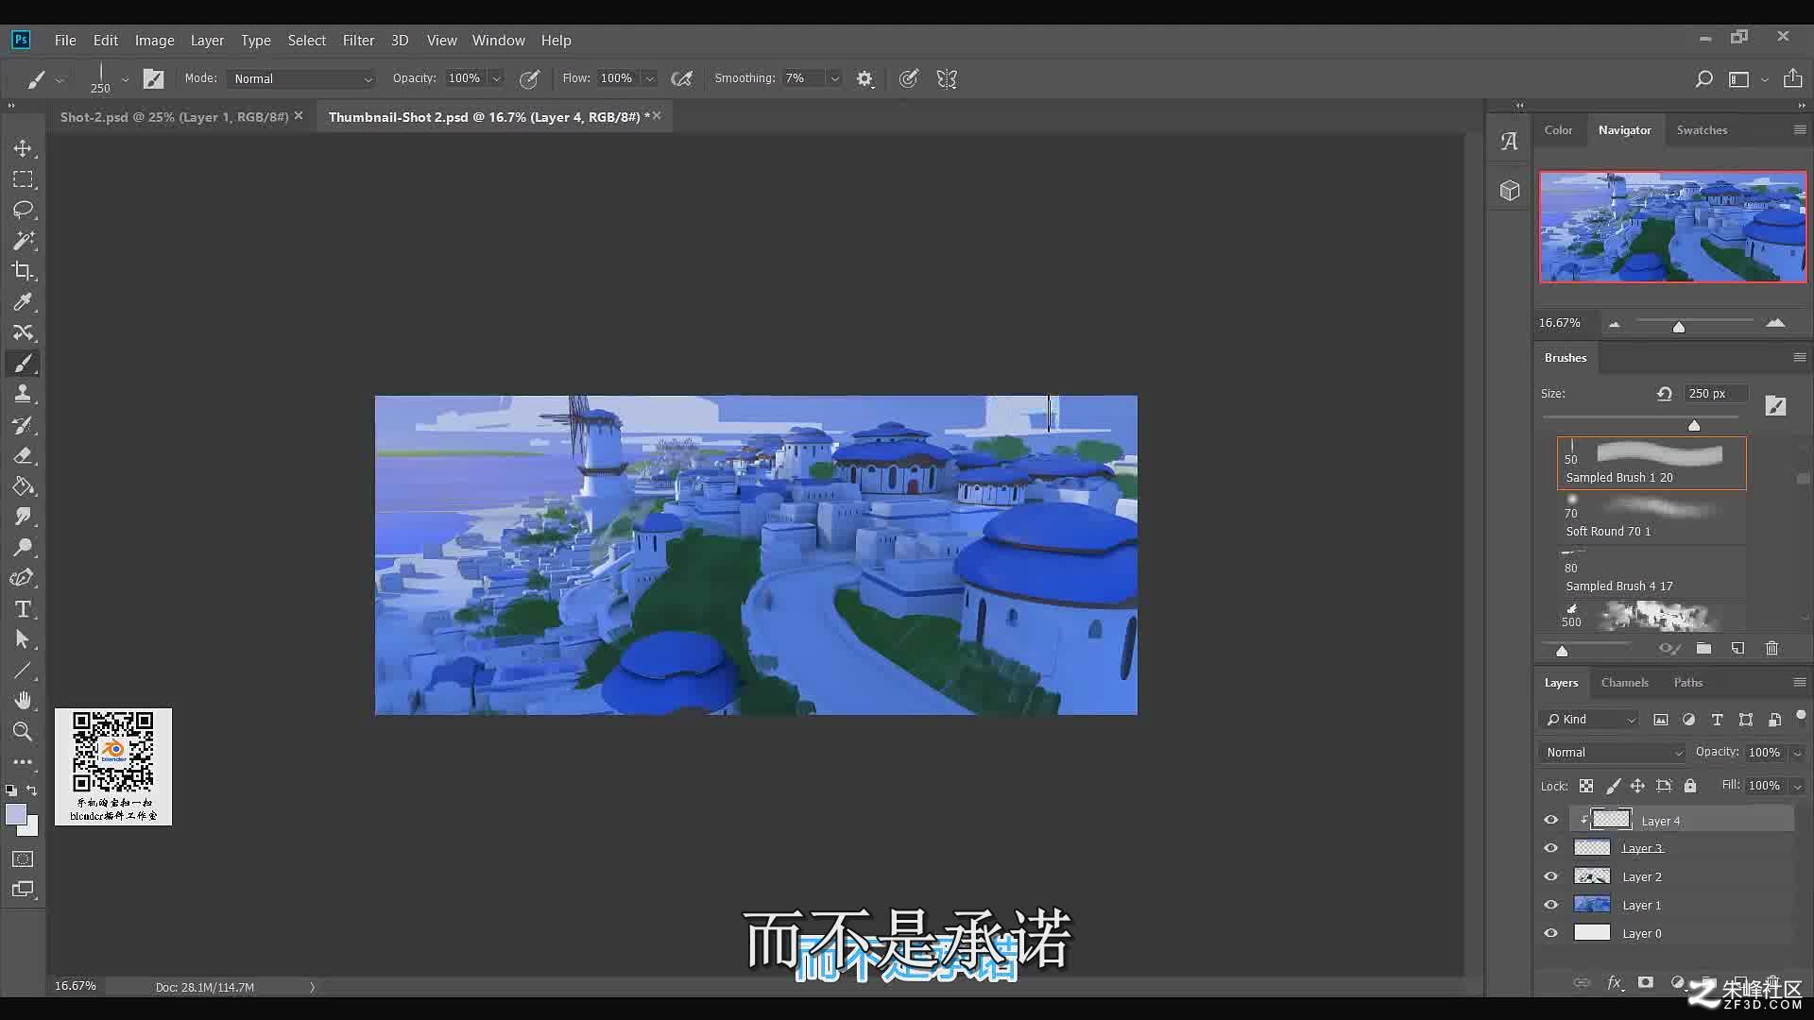Switch to the Paths tab
The width and height of the screenshot is (1814, 1020).
pos(1687,682)
